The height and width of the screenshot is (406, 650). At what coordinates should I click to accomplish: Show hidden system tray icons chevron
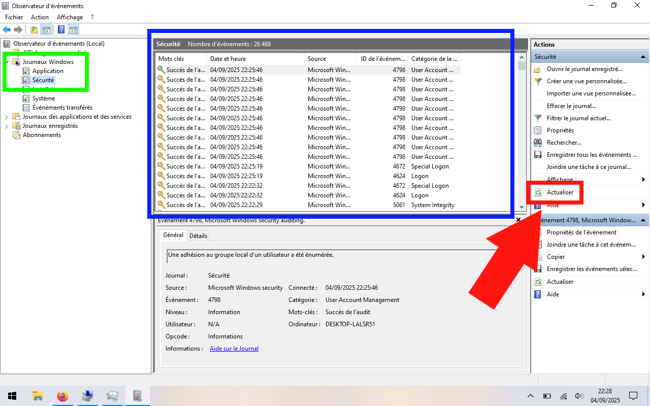click(x=531, y=396)
